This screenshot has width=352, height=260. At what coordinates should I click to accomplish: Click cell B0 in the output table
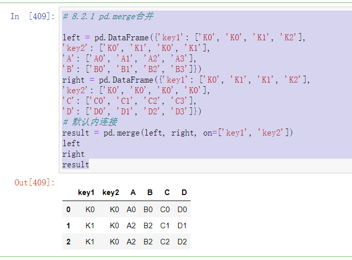click(148, 210)
